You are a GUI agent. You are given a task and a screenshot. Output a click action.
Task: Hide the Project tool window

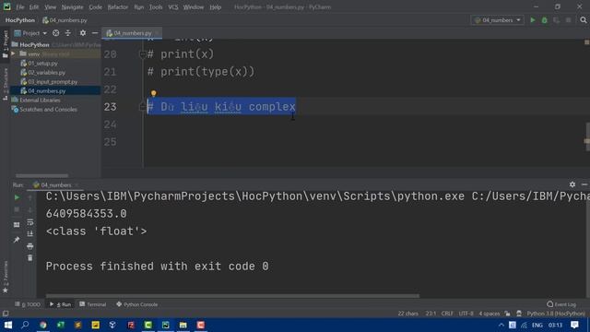tap(95, 33)
